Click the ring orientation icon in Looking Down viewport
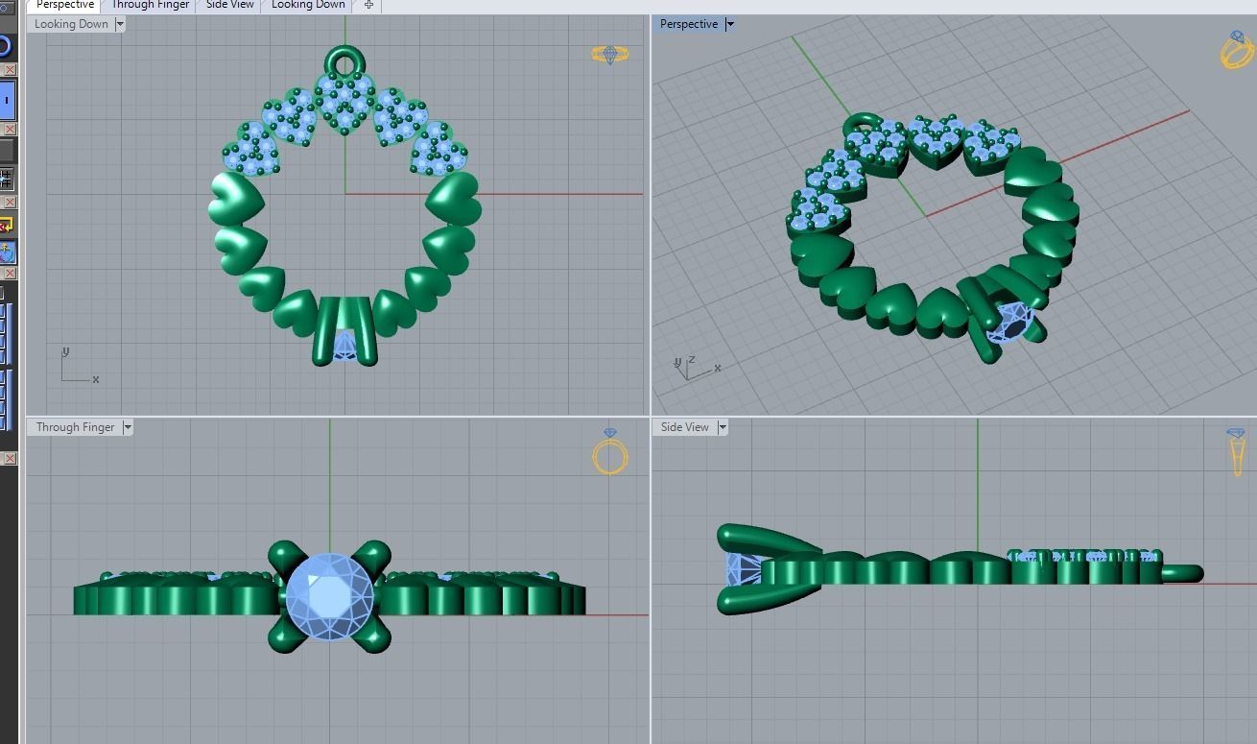This screenshot has height=744, width=1257. 610,55
